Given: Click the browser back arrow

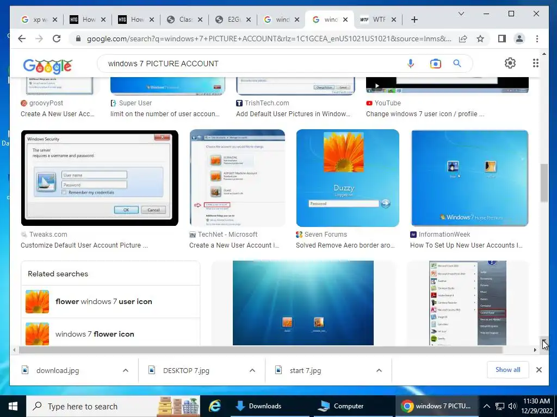Looking at the screenshot, I should (x=22, y=39).
